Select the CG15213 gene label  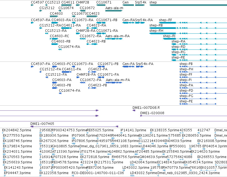[53, 2]
